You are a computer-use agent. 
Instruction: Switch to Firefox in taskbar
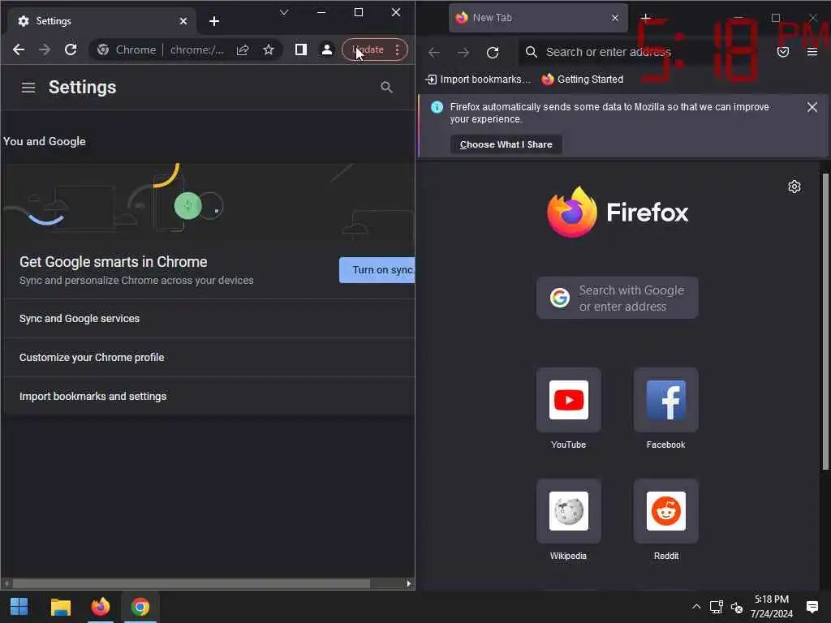tap(100, 607)
